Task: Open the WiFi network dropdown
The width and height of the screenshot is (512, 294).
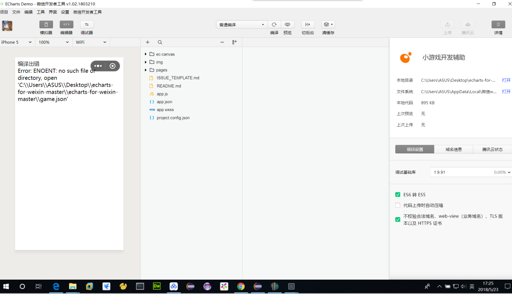Action: [91, 42]
